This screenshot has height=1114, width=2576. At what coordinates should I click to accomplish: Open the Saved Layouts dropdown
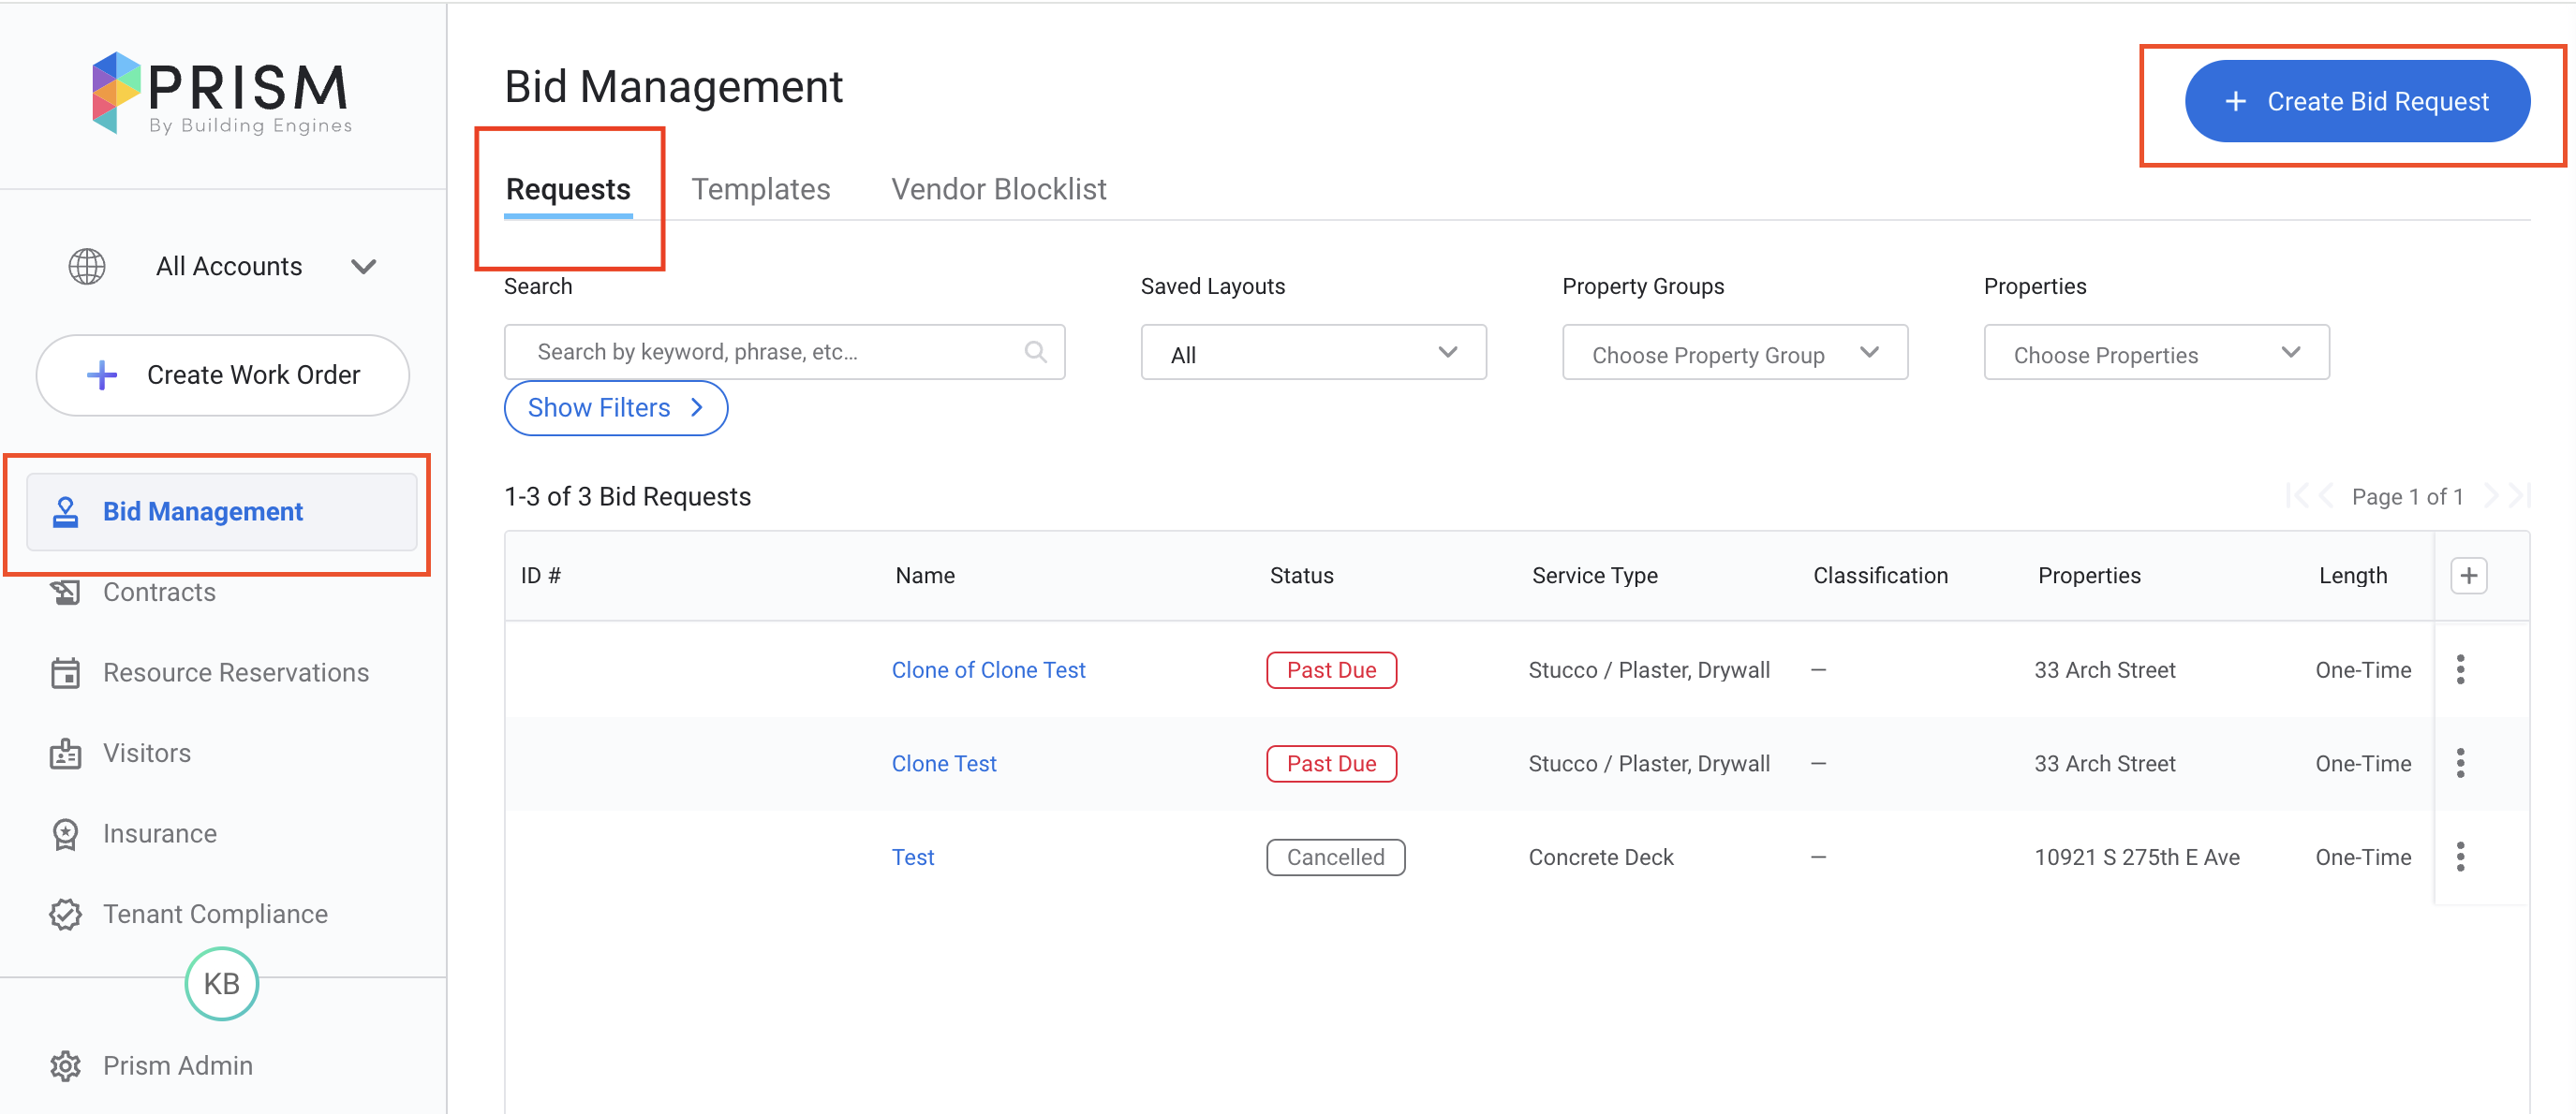tap(1312, 354)
